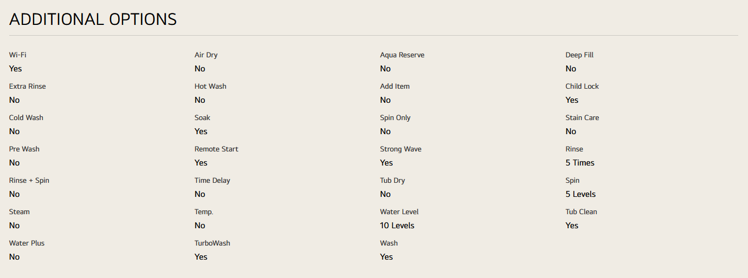Select the Air Dry label
The width and height of the screenshot is (748, 278).
click(x=206, y=55)
